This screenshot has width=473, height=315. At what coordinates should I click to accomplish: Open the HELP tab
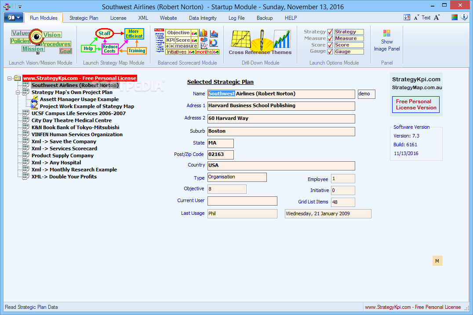[x=291, y=18]
